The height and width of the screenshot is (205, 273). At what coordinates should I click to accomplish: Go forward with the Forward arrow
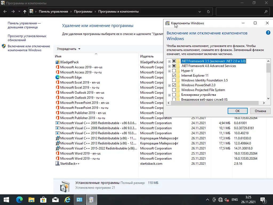coord(13,11)
